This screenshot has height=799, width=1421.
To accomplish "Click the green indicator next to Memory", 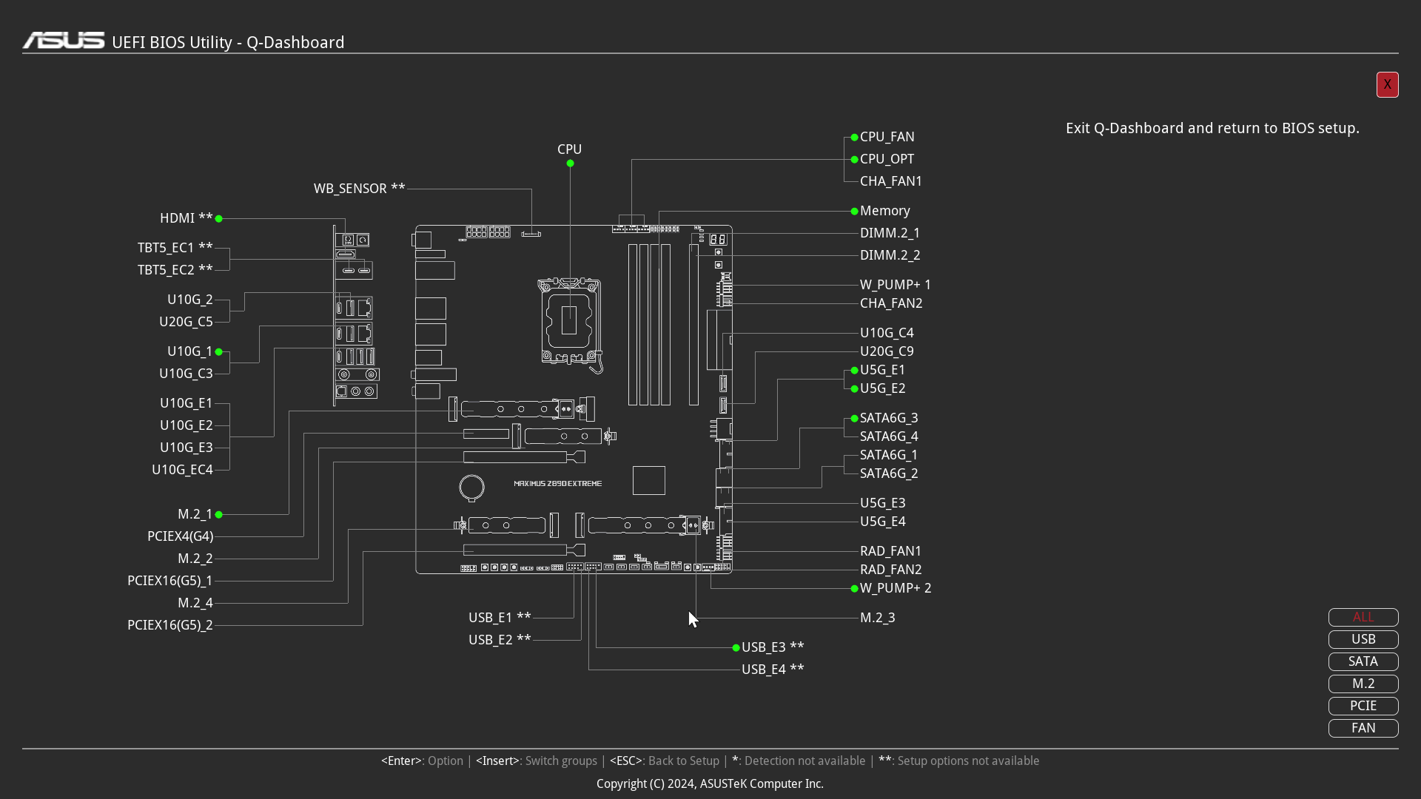I will (854, 211).
